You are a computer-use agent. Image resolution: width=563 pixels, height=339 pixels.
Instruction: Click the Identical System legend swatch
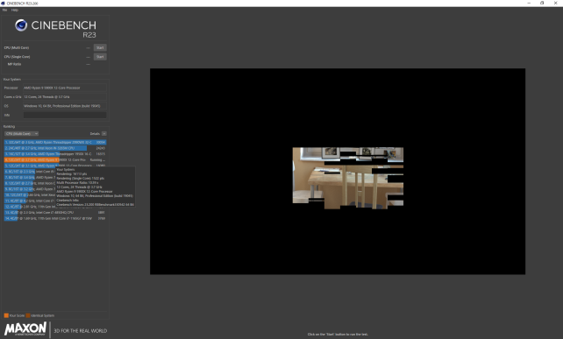tap(28, 315)
